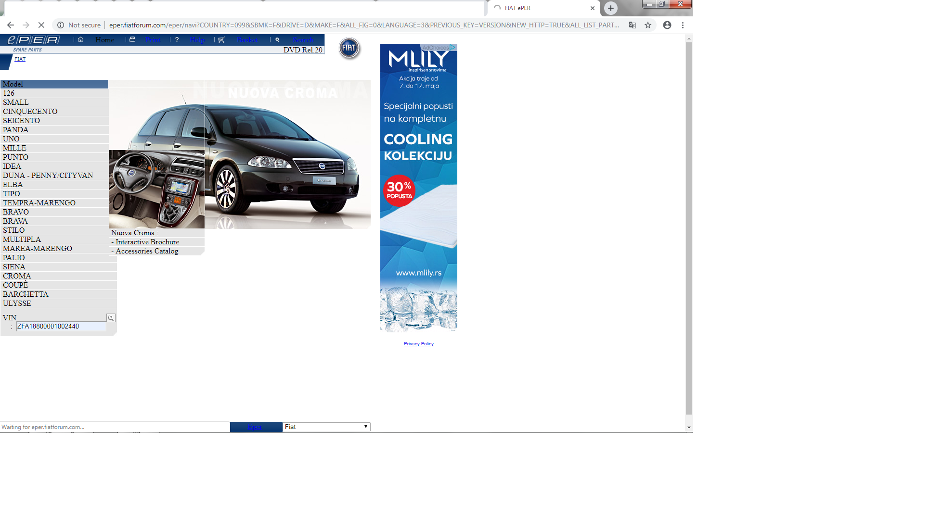The height and width of the screenshot is (530, 943).
Task: Click the magnifier Search icon in ePER toolbar
Action: 277,39
